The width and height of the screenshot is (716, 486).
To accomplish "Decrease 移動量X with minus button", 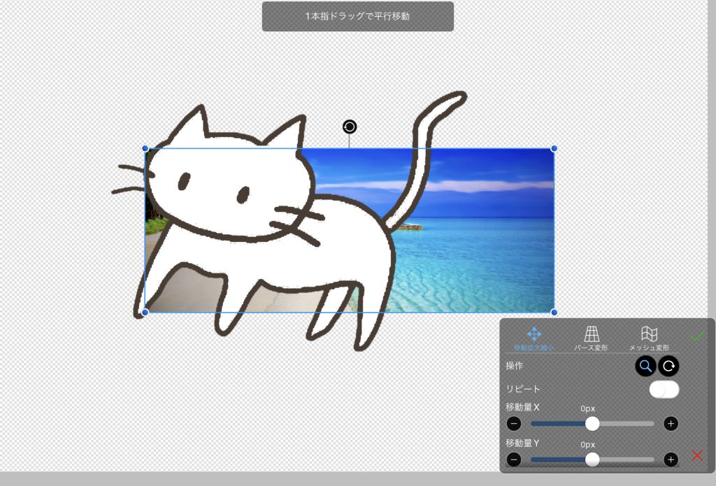I will coord(514,423).
